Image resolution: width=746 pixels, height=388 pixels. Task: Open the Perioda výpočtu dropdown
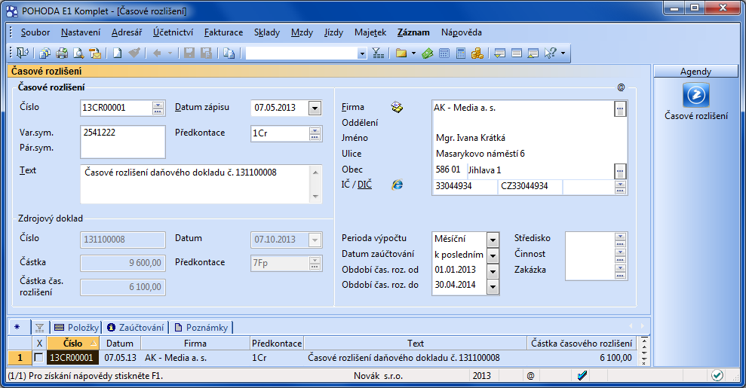click(493, 240)
